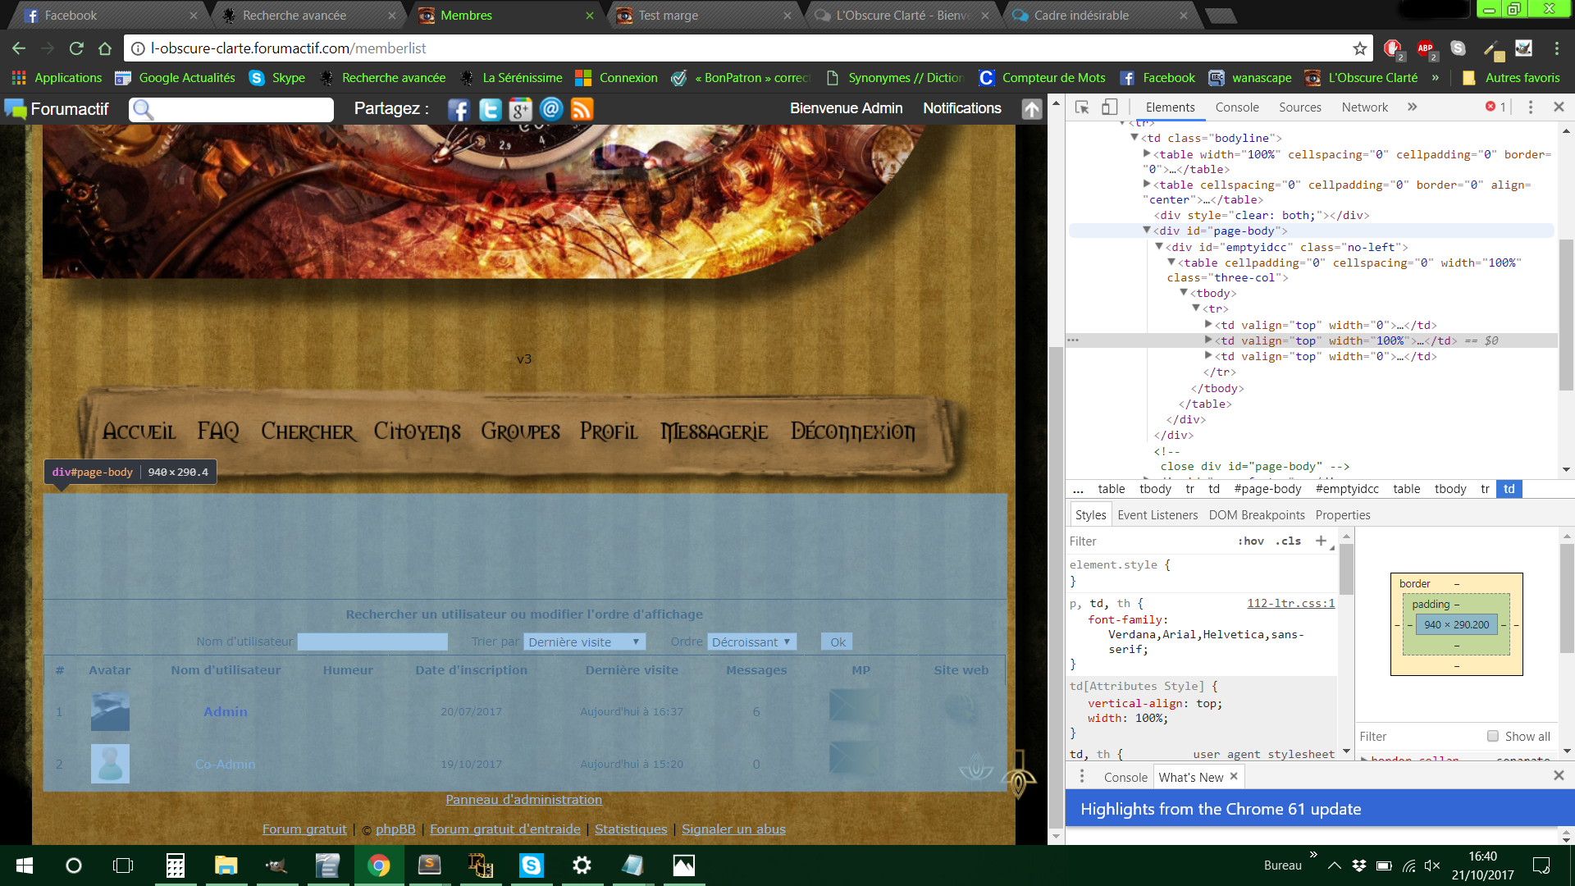This screenshot has height=886, width=1575.
Task: Switch to the Network tab
Action: [x=1364, y=107]
